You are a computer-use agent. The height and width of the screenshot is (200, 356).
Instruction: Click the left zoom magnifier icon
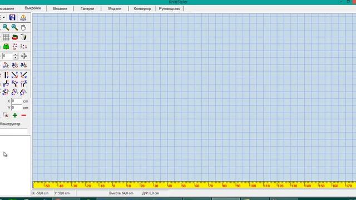tap(6, 27)
